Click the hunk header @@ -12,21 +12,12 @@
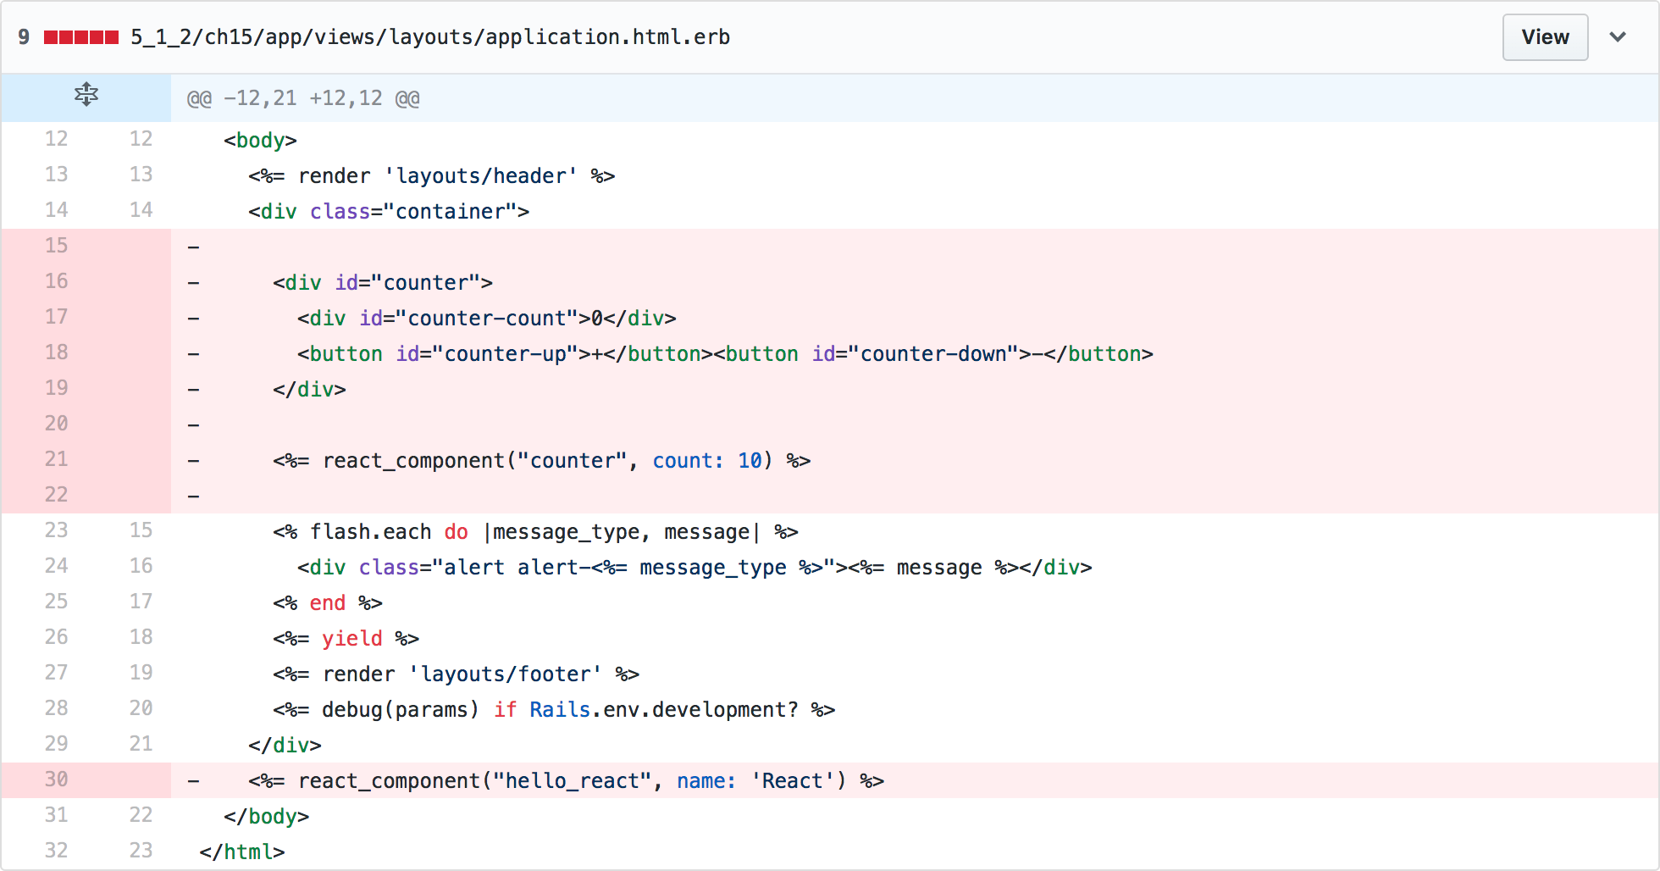Viewport: 1660px width, 871px height. [303, 98]
